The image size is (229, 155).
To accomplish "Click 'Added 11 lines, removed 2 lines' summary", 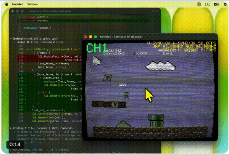I will tap(40, 42).
